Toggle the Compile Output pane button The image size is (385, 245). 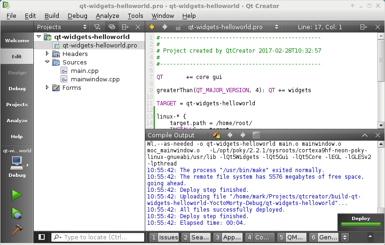point(260,237)
